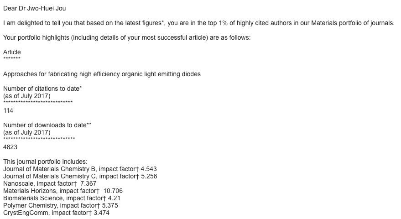Click the Biomaterials Science impact factor line
The image size is (401, 219).
(62, 198)
